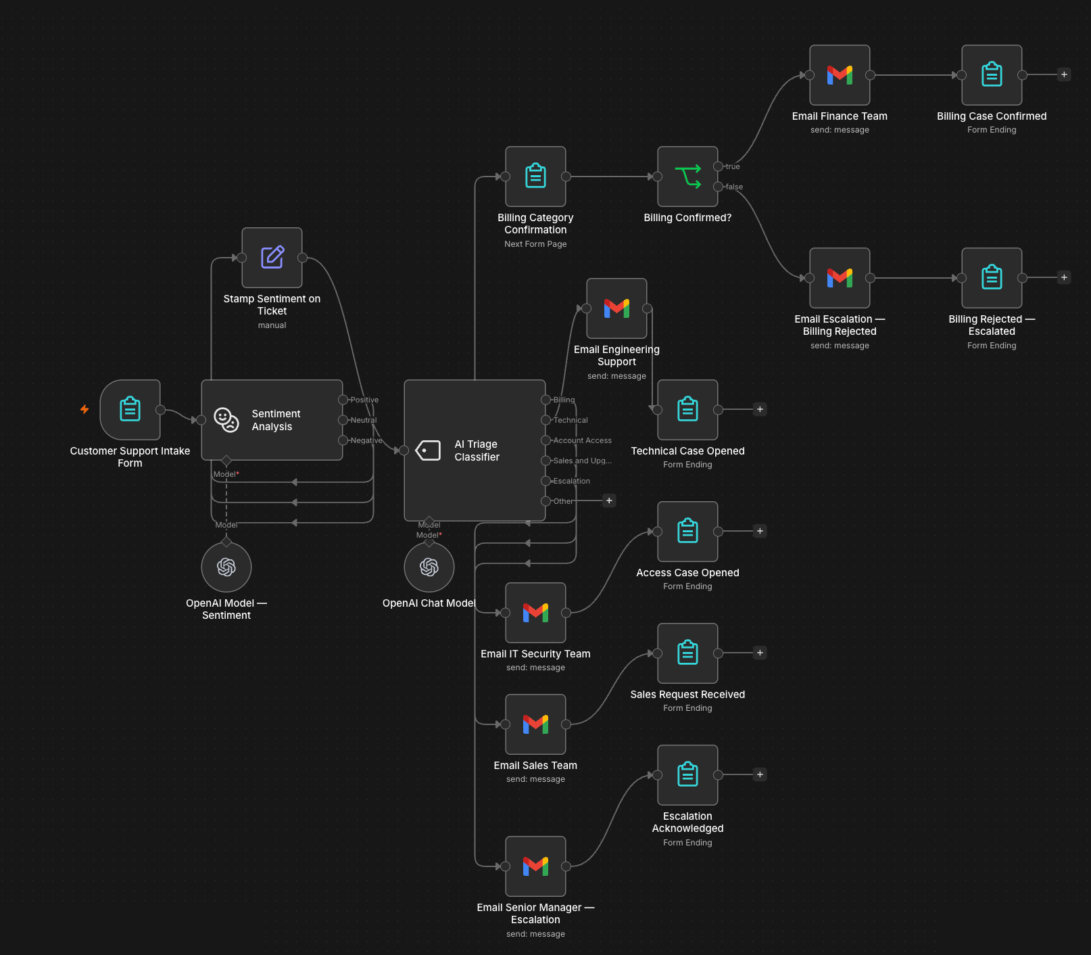Viewport: 1091px width, 955px height.
Task: Open Email Escalation — Billing Rejected node
Action: click(840, 278)
